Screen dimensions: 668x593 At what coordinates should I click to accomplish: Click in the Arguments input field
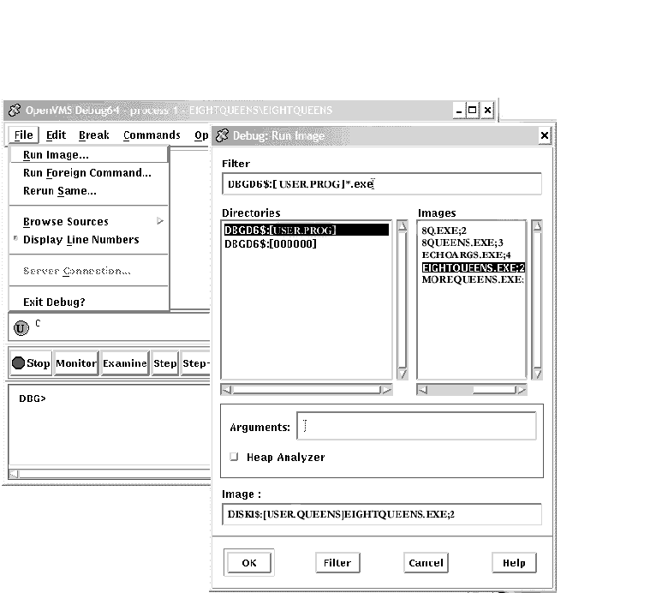click(x=420, y=426)
